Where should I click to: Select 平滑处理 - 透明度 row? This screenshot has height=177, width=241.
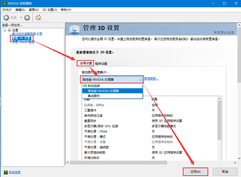[150, 147]
